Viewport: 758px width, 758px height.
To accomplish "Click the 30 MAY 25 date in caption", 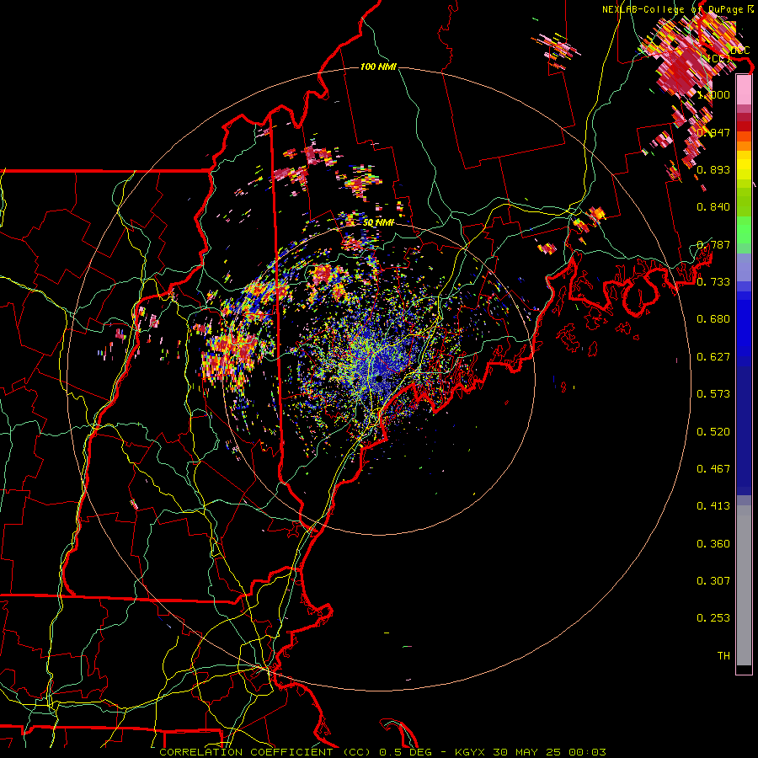I will point(526,752).
